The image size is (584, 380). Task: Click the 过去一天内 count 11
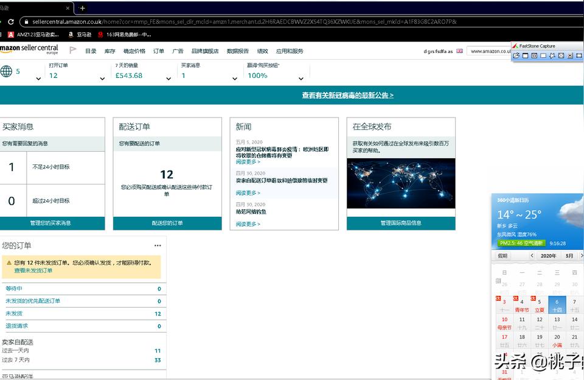pos(158,351)
